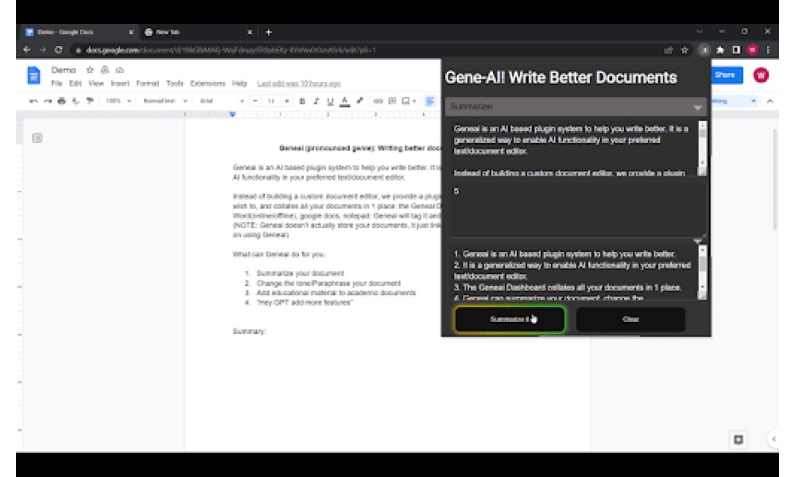The height and width of the screenshot is (477, 795).
Task: Click the Gene-AI input text area
Action: point(575,148)
